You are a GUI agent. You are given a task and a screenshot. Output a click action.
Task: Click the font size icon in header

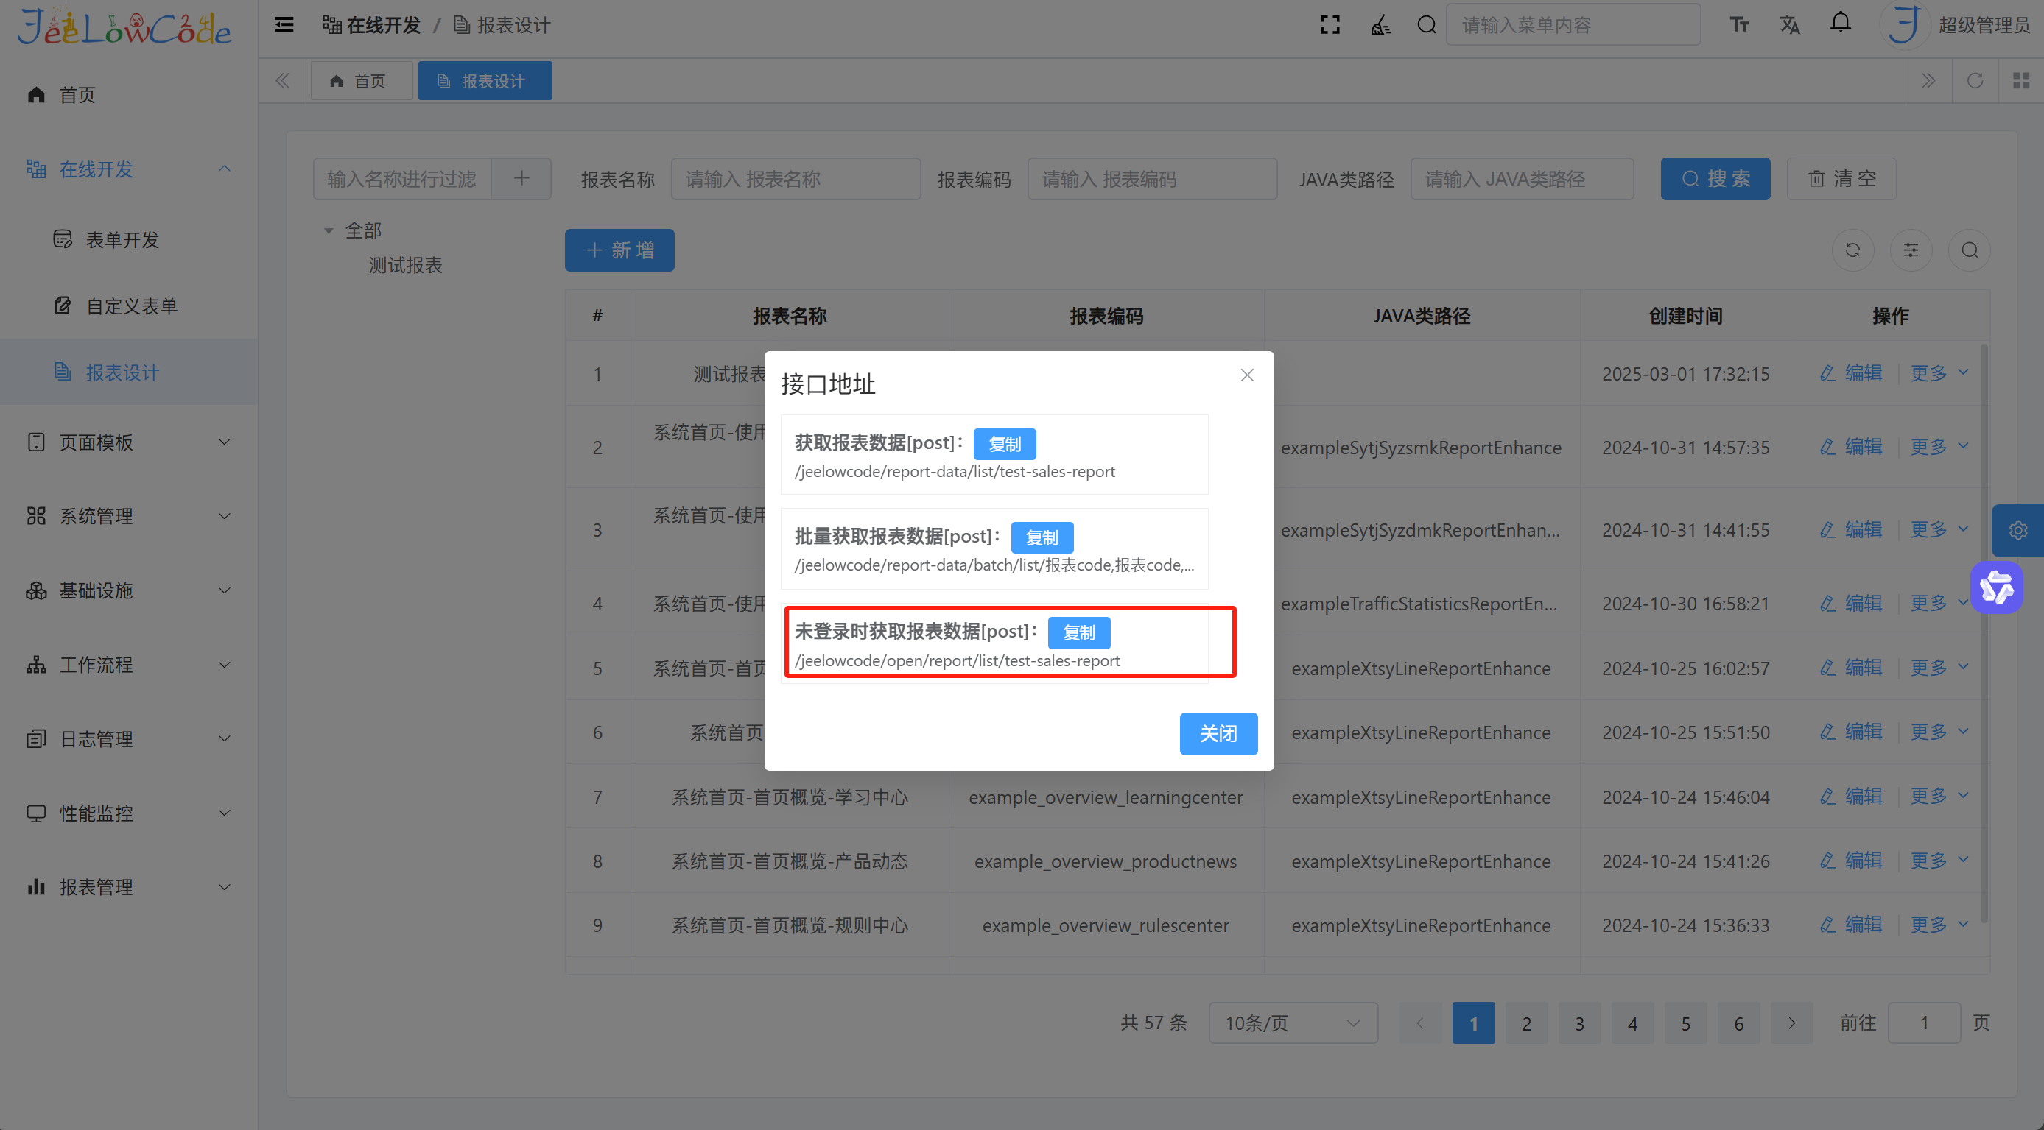pyautogui.click(x=1738, y=25)
